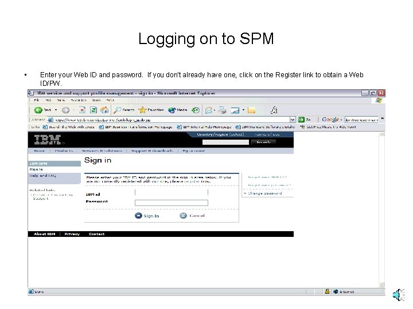Click the Forgot your IBM ID link

tap(267, 177)
